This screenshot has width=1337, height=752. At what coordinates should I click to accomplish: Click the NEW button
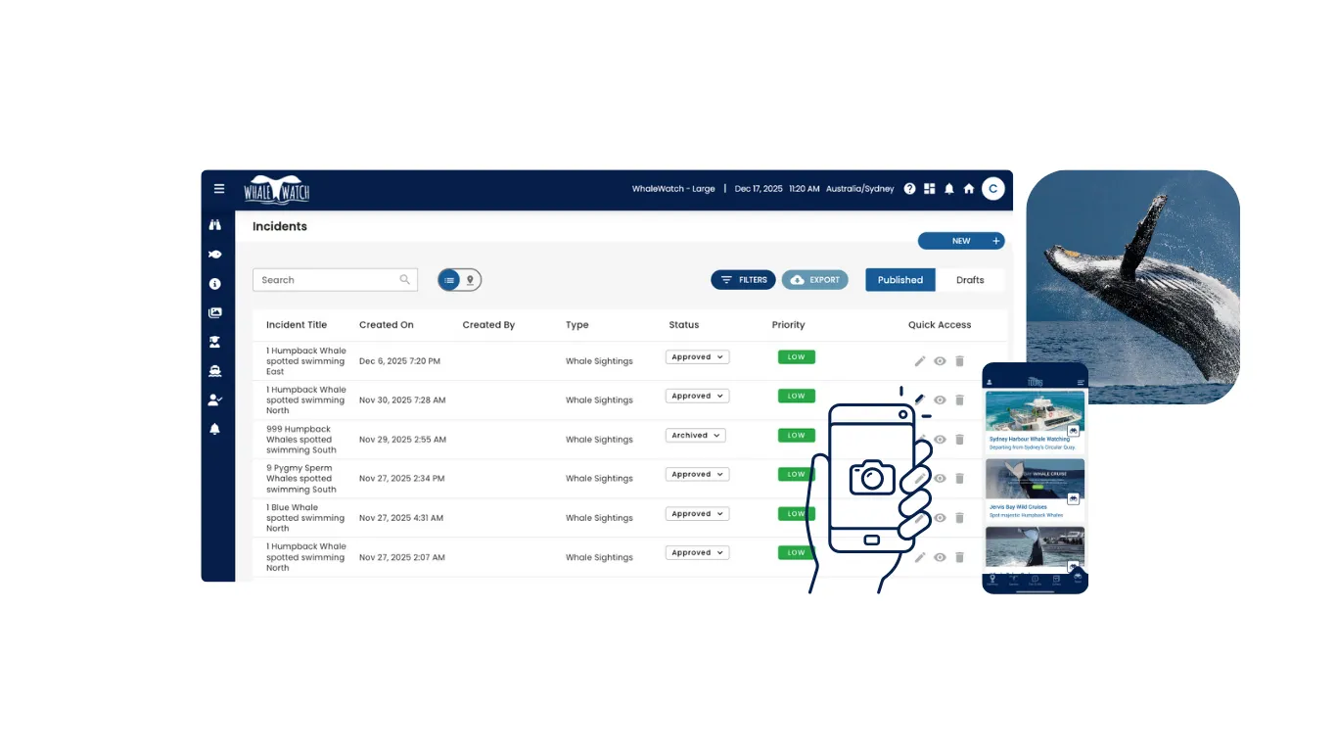(961, 241)
